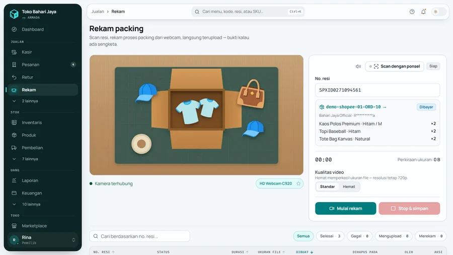Open the Inventaris page
This screenshot has height=255, width=453.
point(43,122)
